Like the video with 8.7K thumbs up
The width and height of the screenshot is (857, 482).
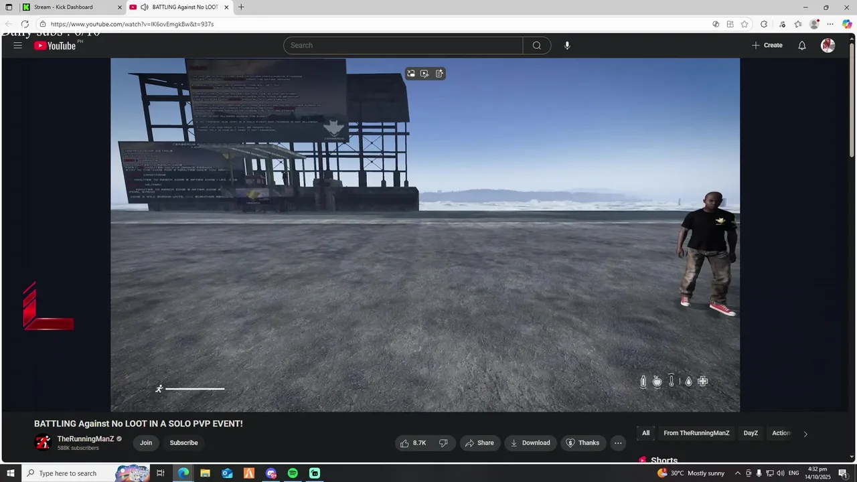[412, 443]
